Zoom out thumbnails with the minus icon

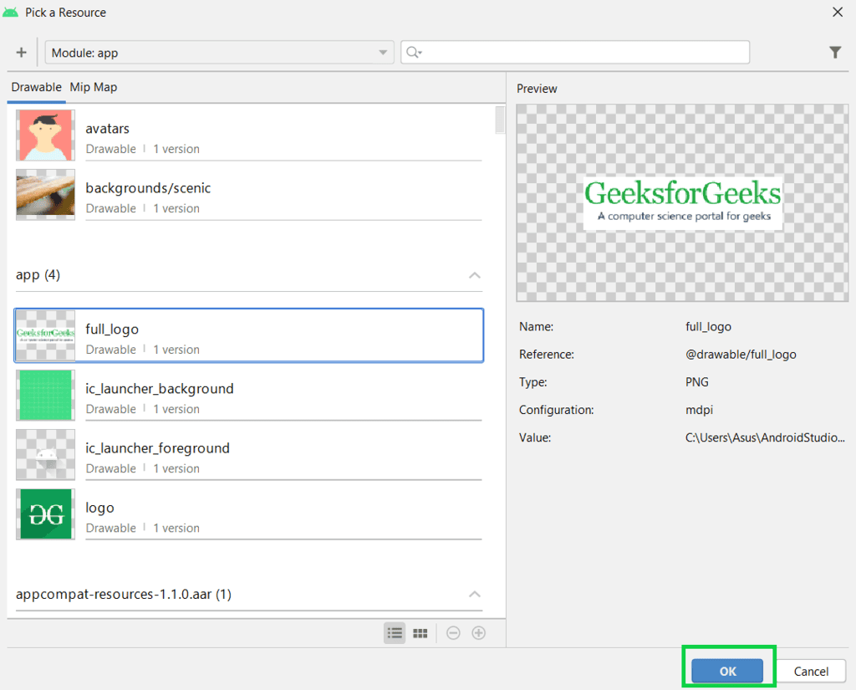[x=452, y=633]
